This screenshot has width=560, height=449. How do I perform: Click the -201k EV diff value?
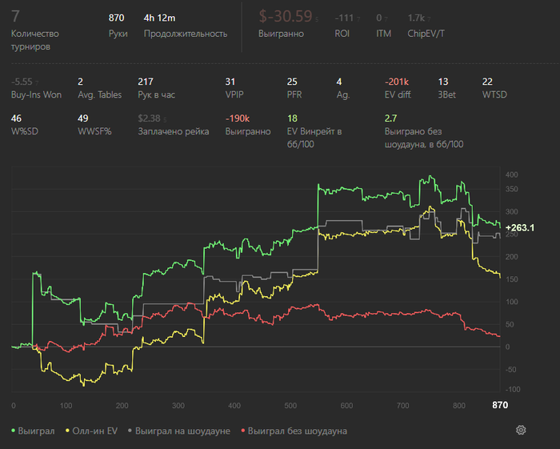397,82
